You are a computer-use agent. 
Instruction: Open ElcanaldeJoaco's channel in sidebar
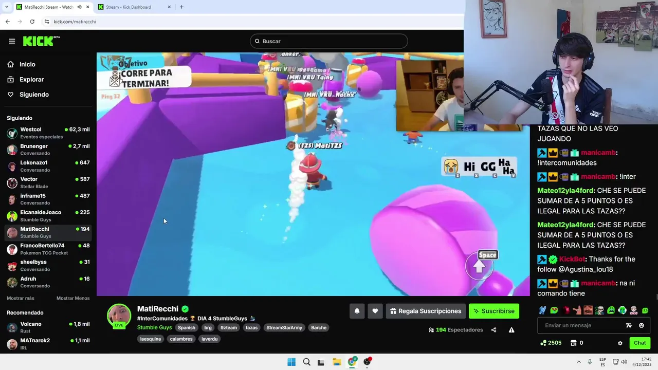[x=48, y=216]
